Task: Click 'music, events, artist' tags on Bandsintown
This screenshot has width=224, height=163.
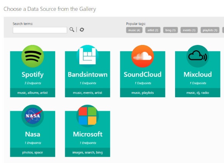Action: [88, 93]
